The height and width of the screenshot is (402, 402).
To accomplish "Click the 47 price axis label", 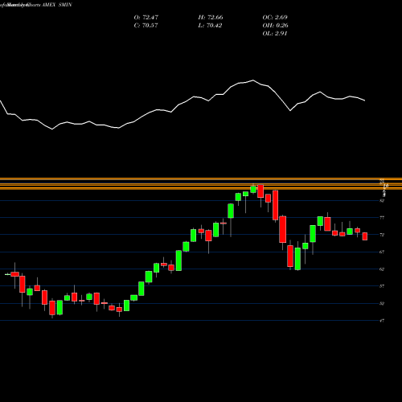I will coord(383,321).
